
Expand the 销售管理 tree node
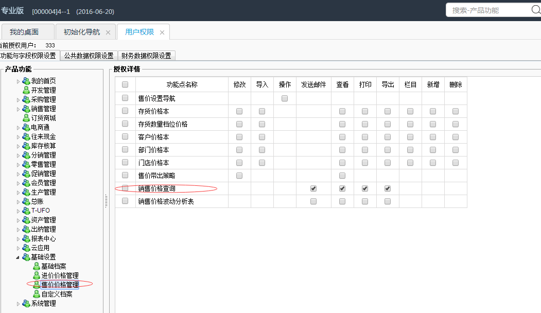point(19,109)
